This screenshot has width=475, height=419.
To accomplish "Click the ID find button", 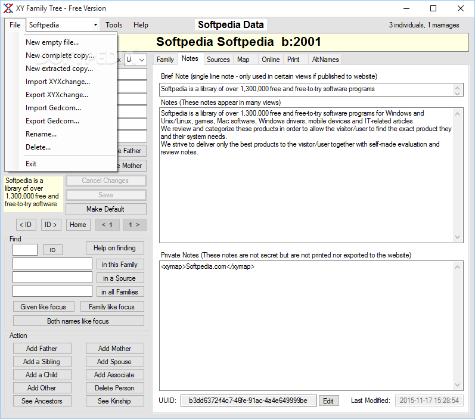I will click(52, 250).
